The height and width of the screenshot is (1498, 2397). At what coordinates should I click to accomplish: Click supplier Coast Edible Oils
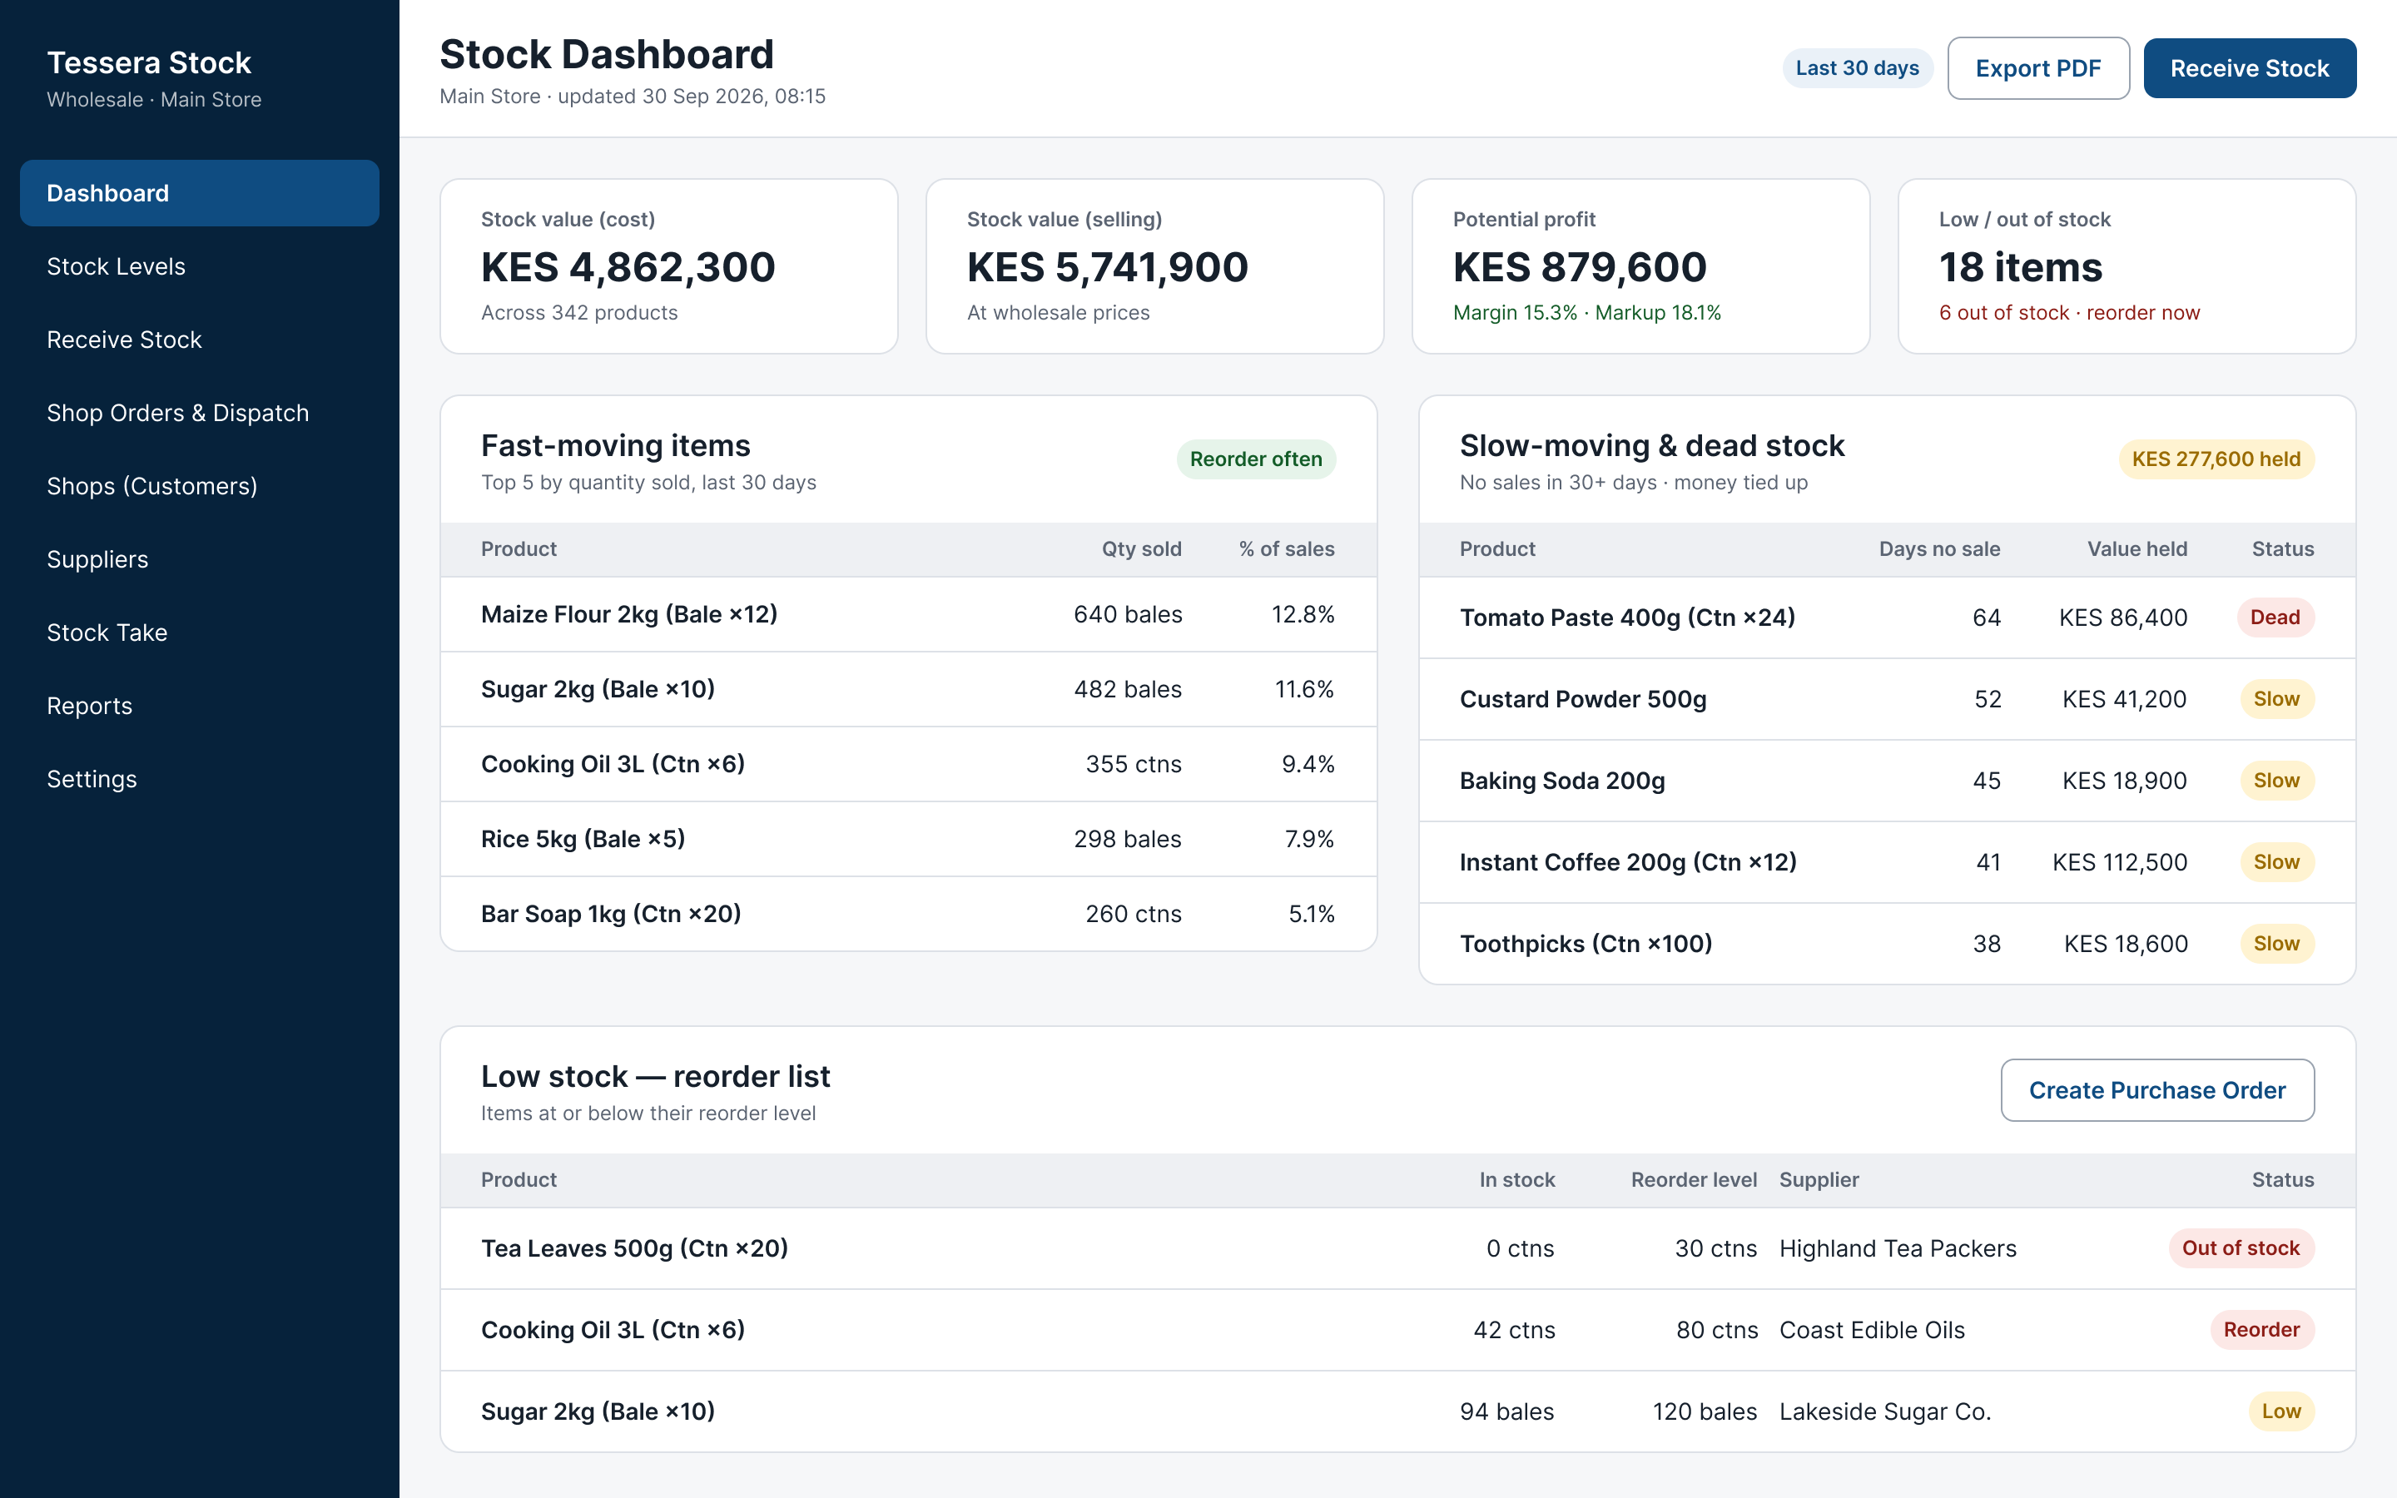point(1872,1330)
